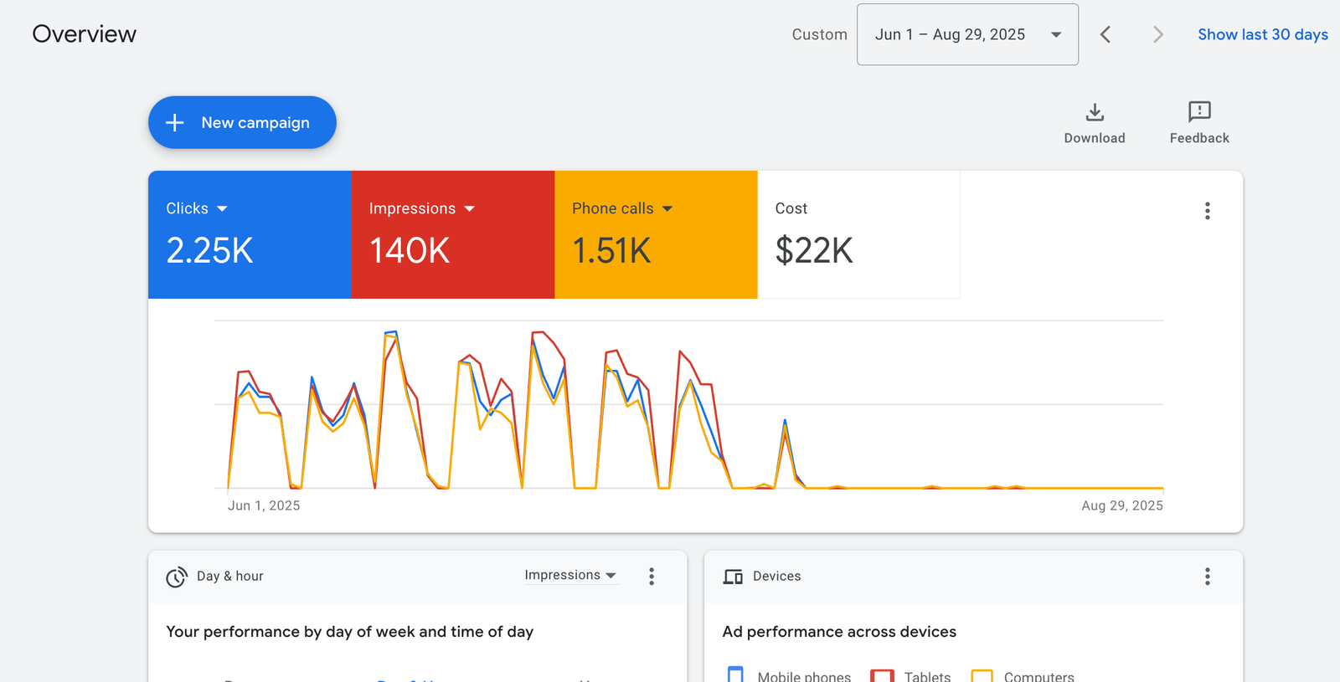The image size is (1340, 682).
Task: Open the Jun 1 – Aug 29, 2025 date dropdown
Action: pyautogui.click(x=966, y=34)
